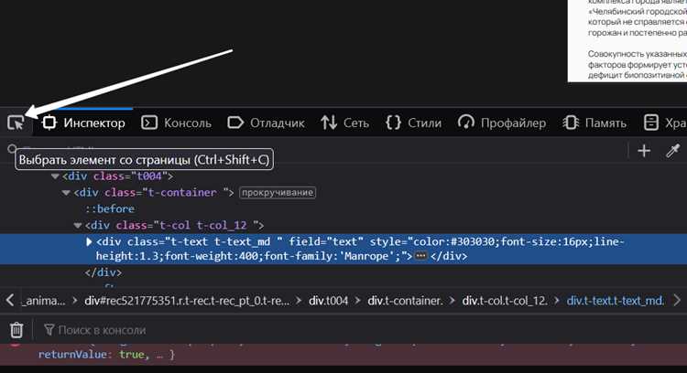Click the plus icon to create new node
687x373 pixels.
[x=644, y=151]
